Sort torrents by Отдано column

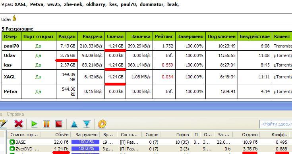click(249, 135)
